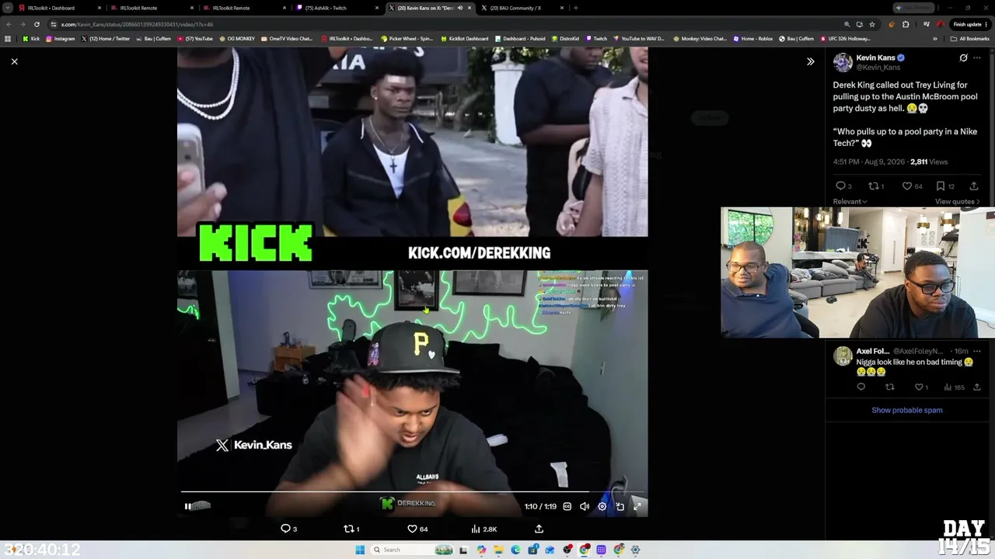Switch to AshAlk Twitch tab

click(337, 8)
